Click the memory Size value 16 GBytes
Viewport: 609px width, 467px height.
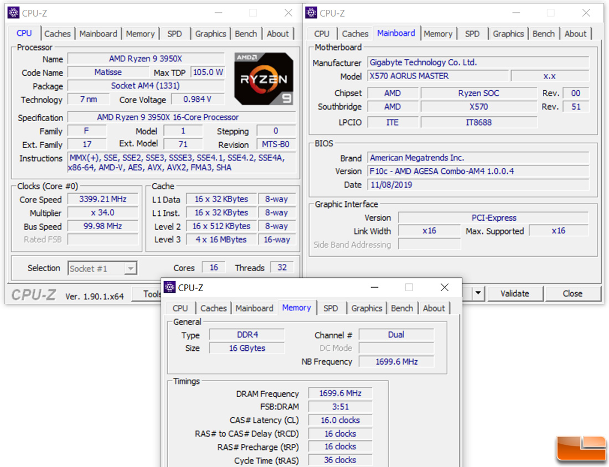tap(247, 348)
